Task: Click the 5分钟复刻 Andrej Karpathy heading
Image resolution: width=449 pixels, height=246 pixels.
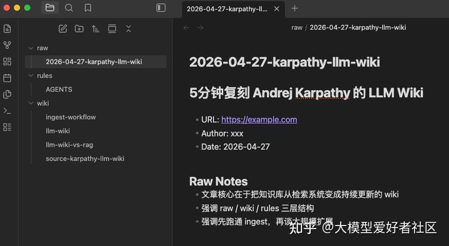Action: 307,93
